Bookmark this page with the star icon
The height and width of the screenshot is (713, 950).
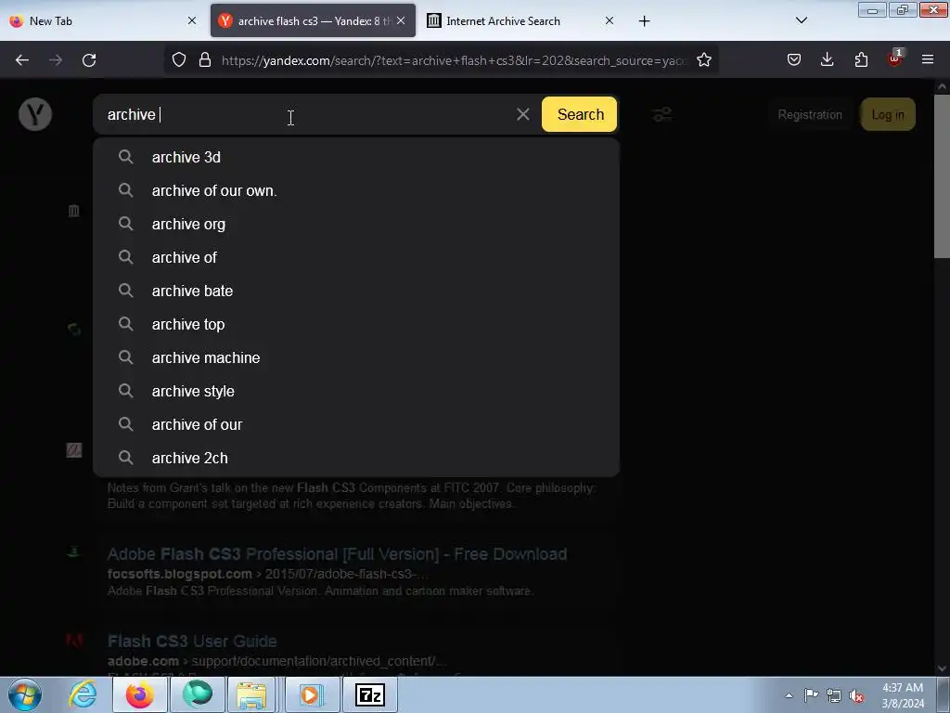click(x=703, y=60)
